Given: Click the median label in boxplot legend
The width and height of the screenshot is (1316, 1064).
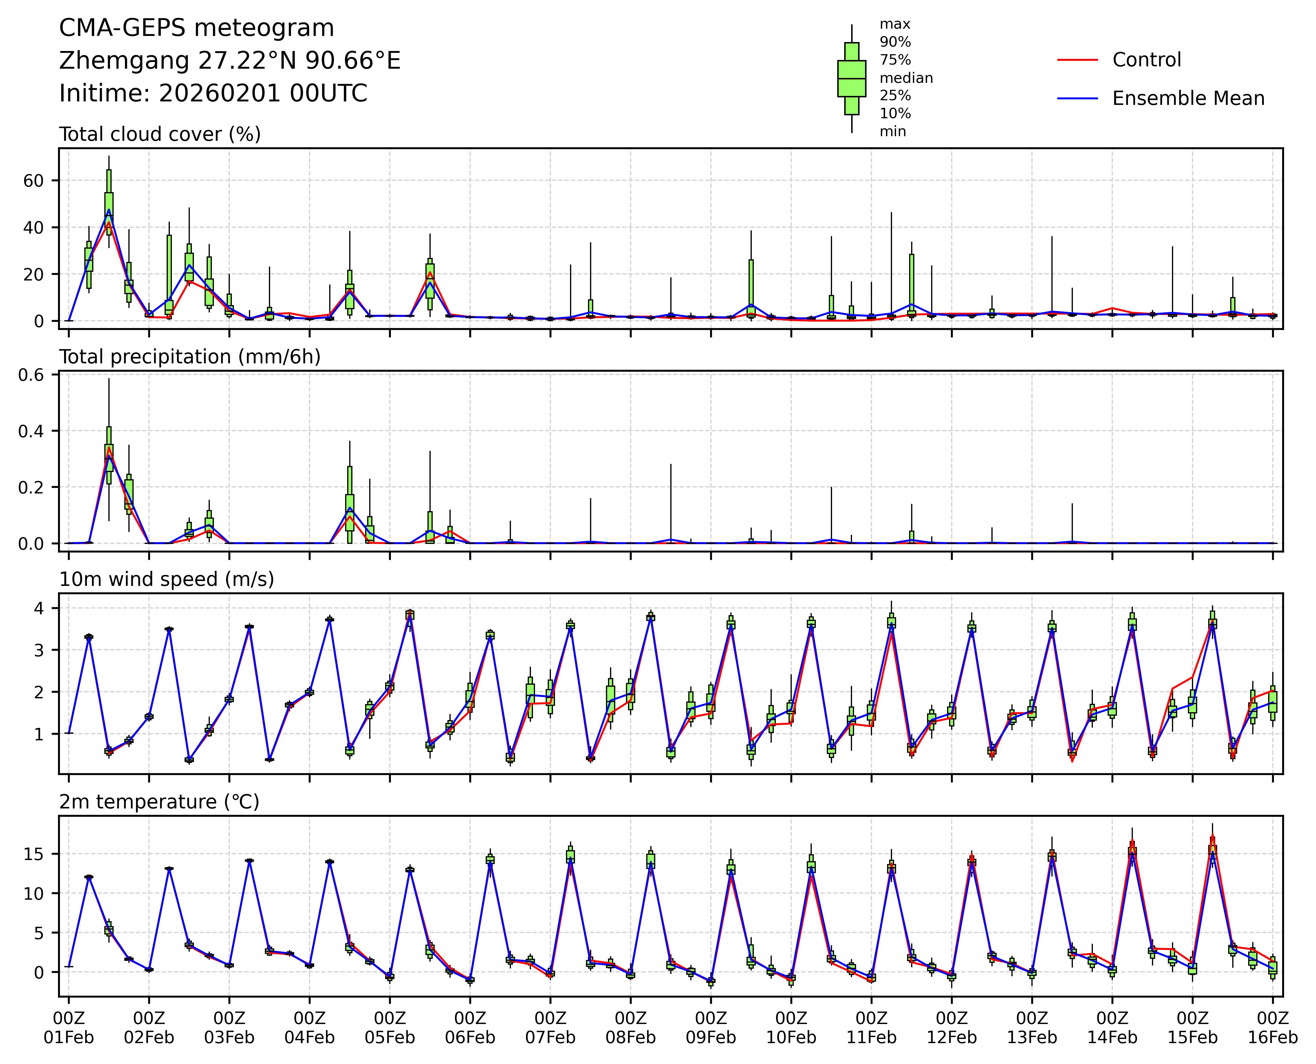Looking at the screenshot, I should [x=906, y=79].
